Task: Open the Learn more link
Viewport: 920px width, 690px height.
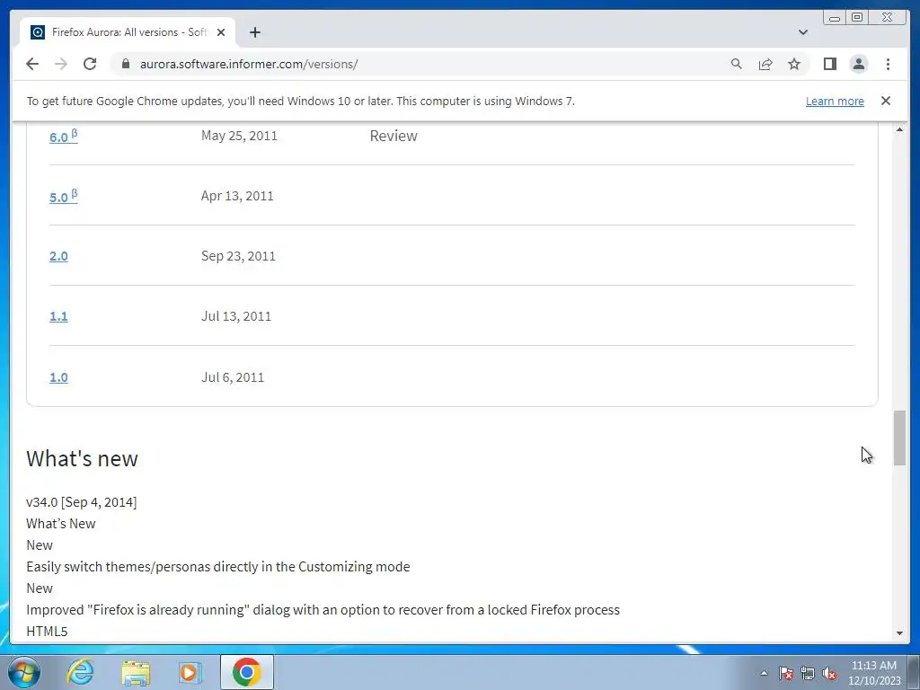Action: pos(835,101)
